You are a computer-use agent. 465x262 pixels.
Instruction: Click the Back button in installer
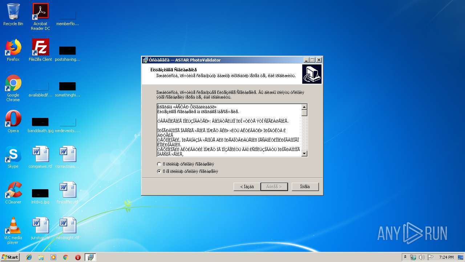coord(247,187)
